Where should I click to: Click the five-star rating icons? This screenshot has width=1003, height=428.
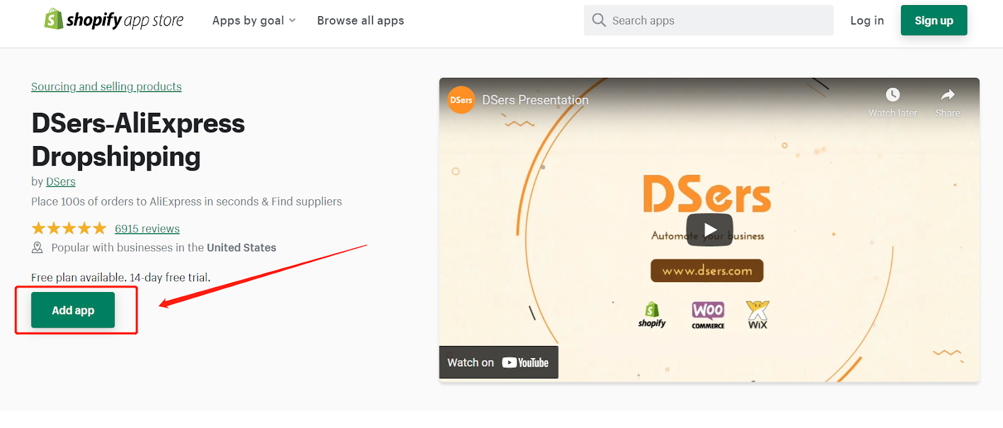(69, 228)
